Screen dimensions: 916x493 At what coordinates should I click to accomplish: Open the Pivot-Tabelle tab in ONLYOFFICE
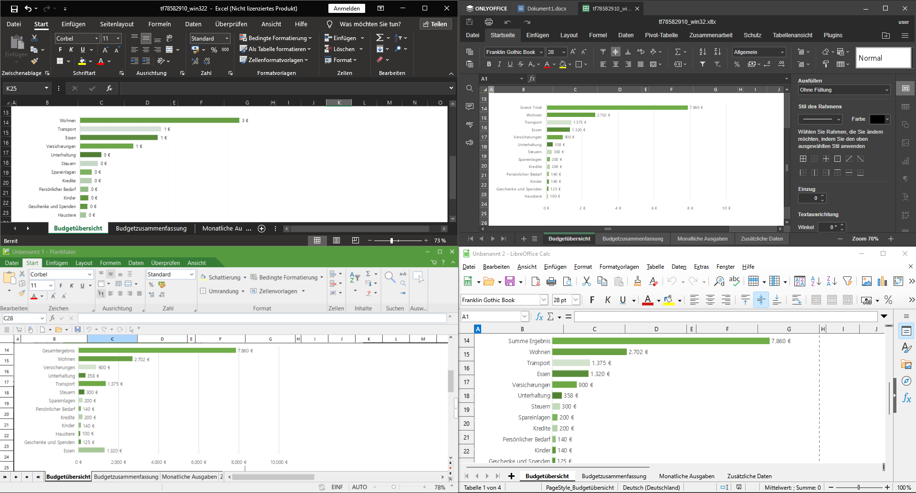661,35
